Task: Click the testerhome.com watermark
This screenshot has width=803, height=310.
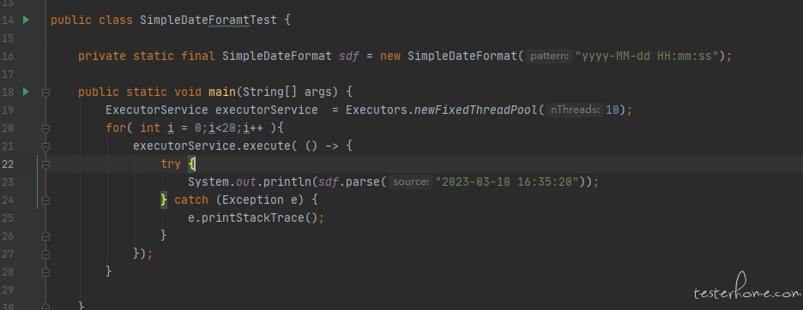Action: [748, 291]
